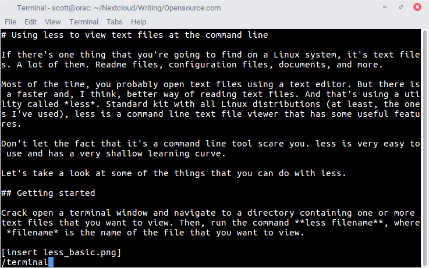Viewport: 429px width, 268px height.
Task: Click the cursor block after /terminal
Action: (x=51, y=262)
